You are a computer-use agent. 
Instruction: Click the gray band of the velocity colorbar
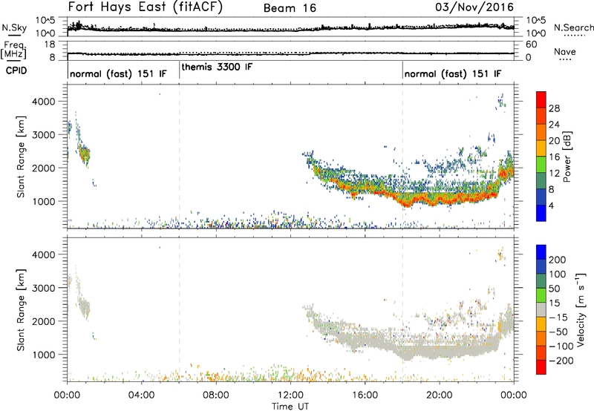coord(541,309)
